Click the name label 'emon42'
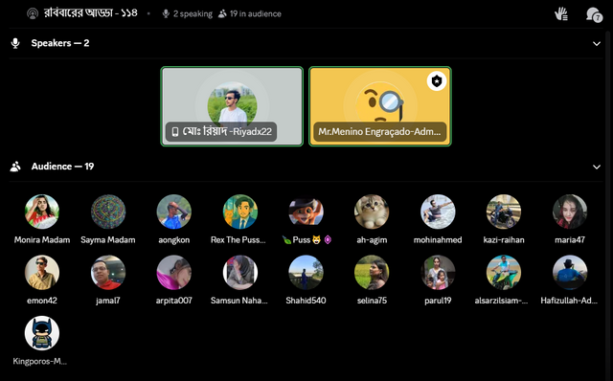 (42, 301)
